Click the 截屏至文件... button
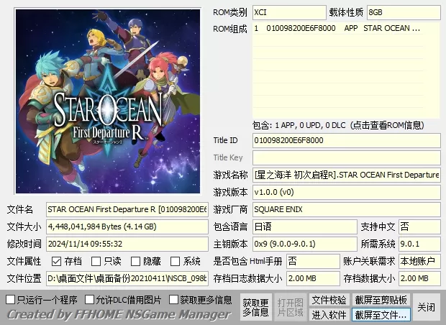This screenshot has height=325, width=446. click(381, 314)
